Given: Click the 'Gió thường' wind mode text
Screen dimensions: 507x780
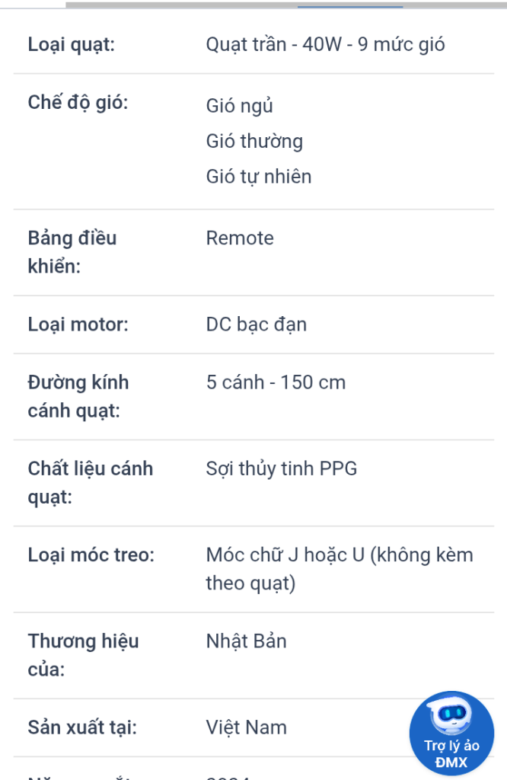Looking at the screenshot, I should pyautogui.click(x=254, y=141).
